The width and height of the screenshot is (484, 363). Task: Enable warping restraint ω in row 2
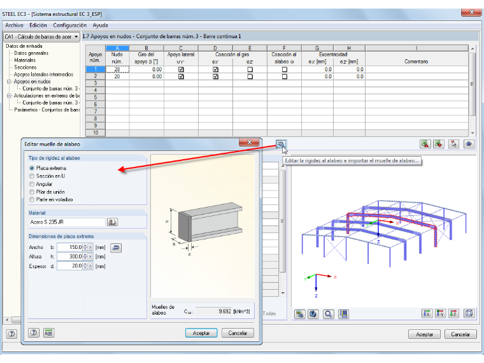pos(285,76)
